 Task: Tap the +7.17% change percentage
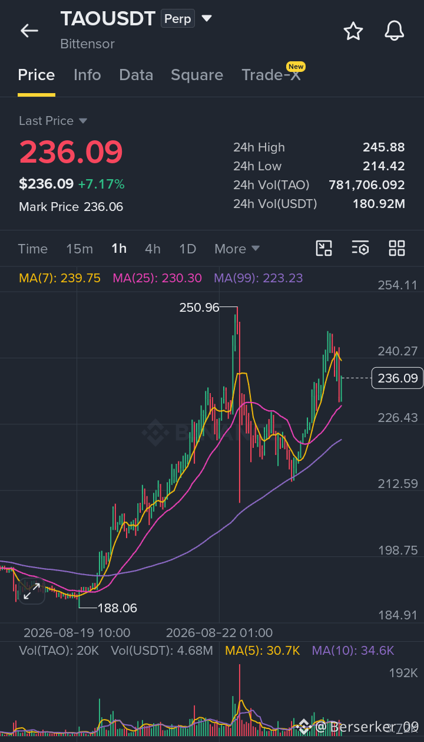[101, 184]
